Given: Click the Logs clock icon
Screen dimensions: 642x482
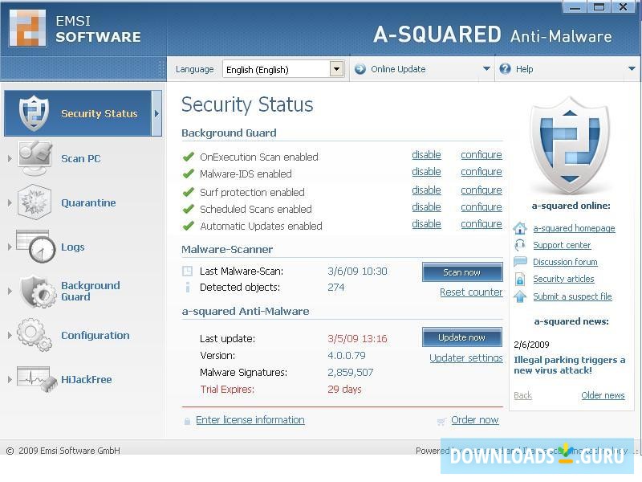Looking at the screenshot, I should point(36,247).
